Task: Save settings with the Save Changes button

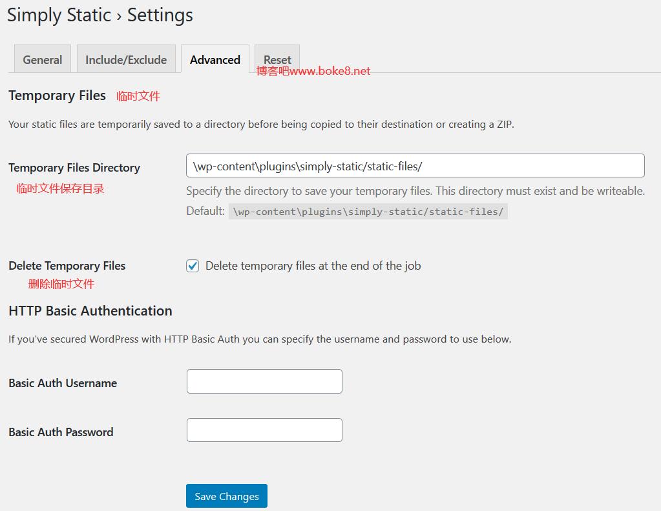Action: pos(227,496)
